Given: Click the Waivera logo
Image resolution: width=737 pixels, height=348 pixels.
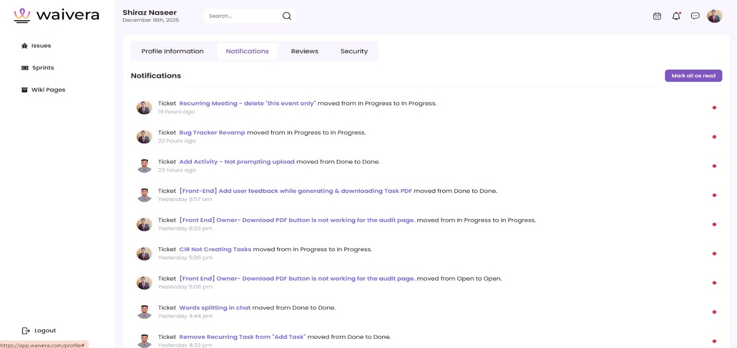Looking at the screenshot, I should [x=57, y=15].
